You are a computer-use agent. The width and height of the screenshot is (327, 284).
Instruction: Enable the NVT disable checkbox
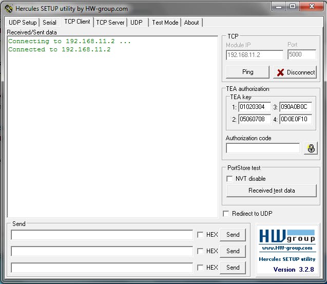click(x=229, y=179)
